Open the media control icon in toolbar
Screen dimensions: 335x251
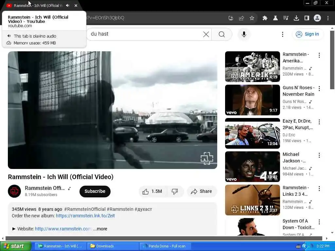pos(286,18)
